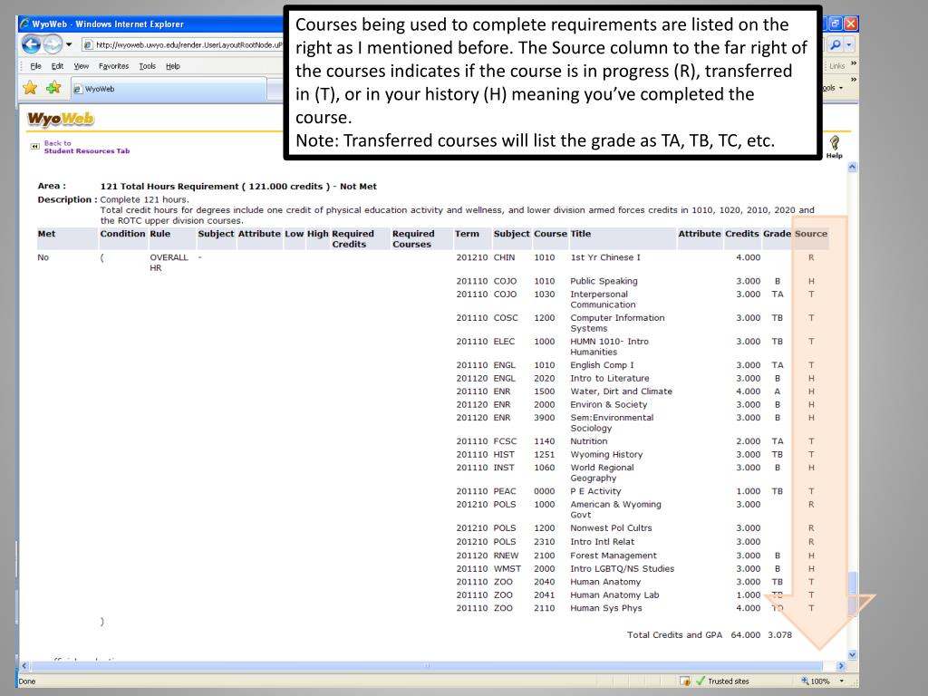This screenshot has width=928, height=696.
Task: Click the 'Human Anatomy Lab' course title
Action: (614, 594)
